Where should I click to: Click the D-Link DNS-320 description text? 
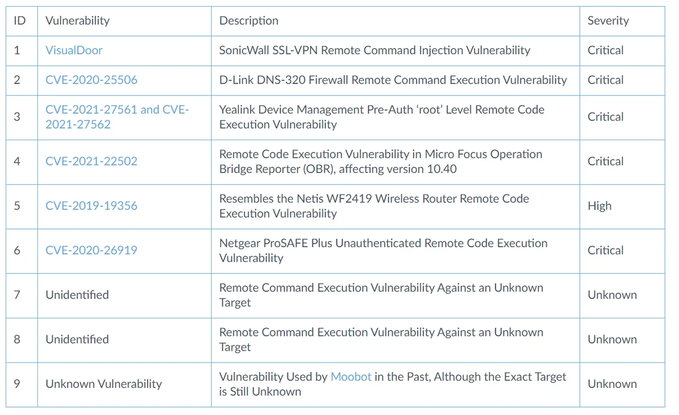pos(393,80)
